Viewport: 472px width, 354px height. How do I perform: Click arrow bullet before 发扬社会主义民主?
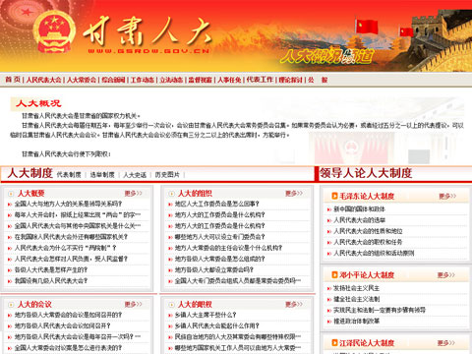point(329,289)
